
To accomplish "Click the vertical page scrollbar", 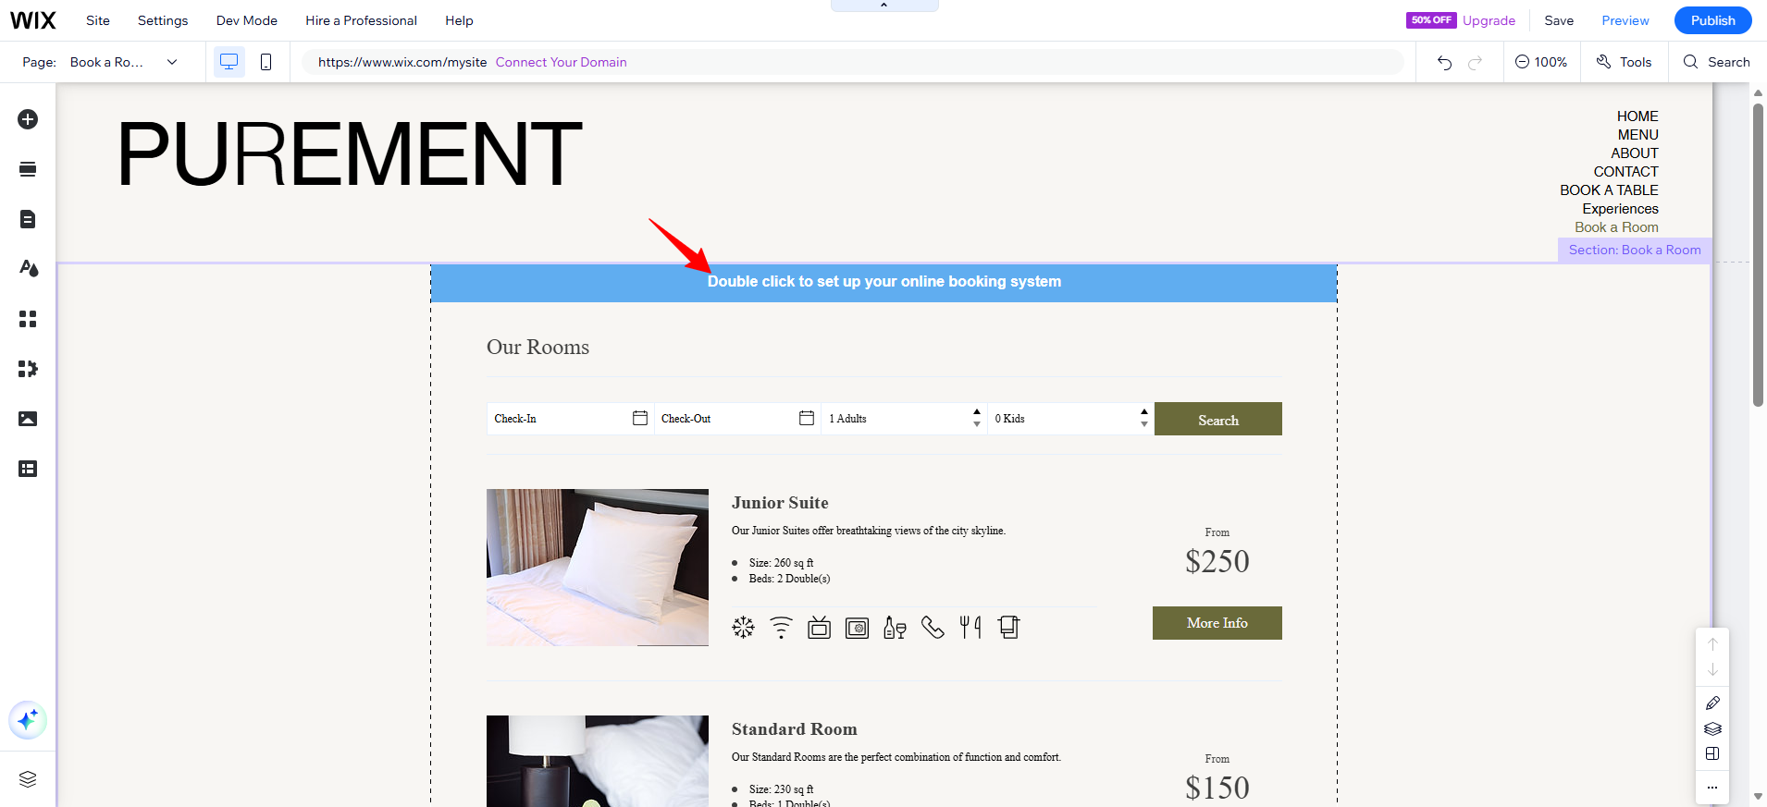I will pos(1758,254).
